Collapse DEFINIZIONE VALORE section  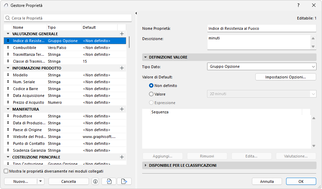[x=145, y=57]
